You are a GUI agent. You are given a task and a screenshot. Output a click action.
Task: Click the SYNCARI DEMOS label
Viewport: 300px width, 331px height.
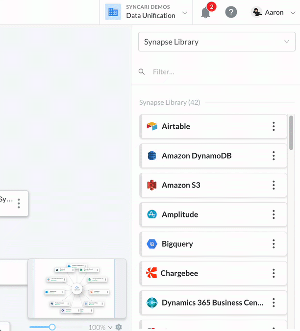click(x=148, y=7)
